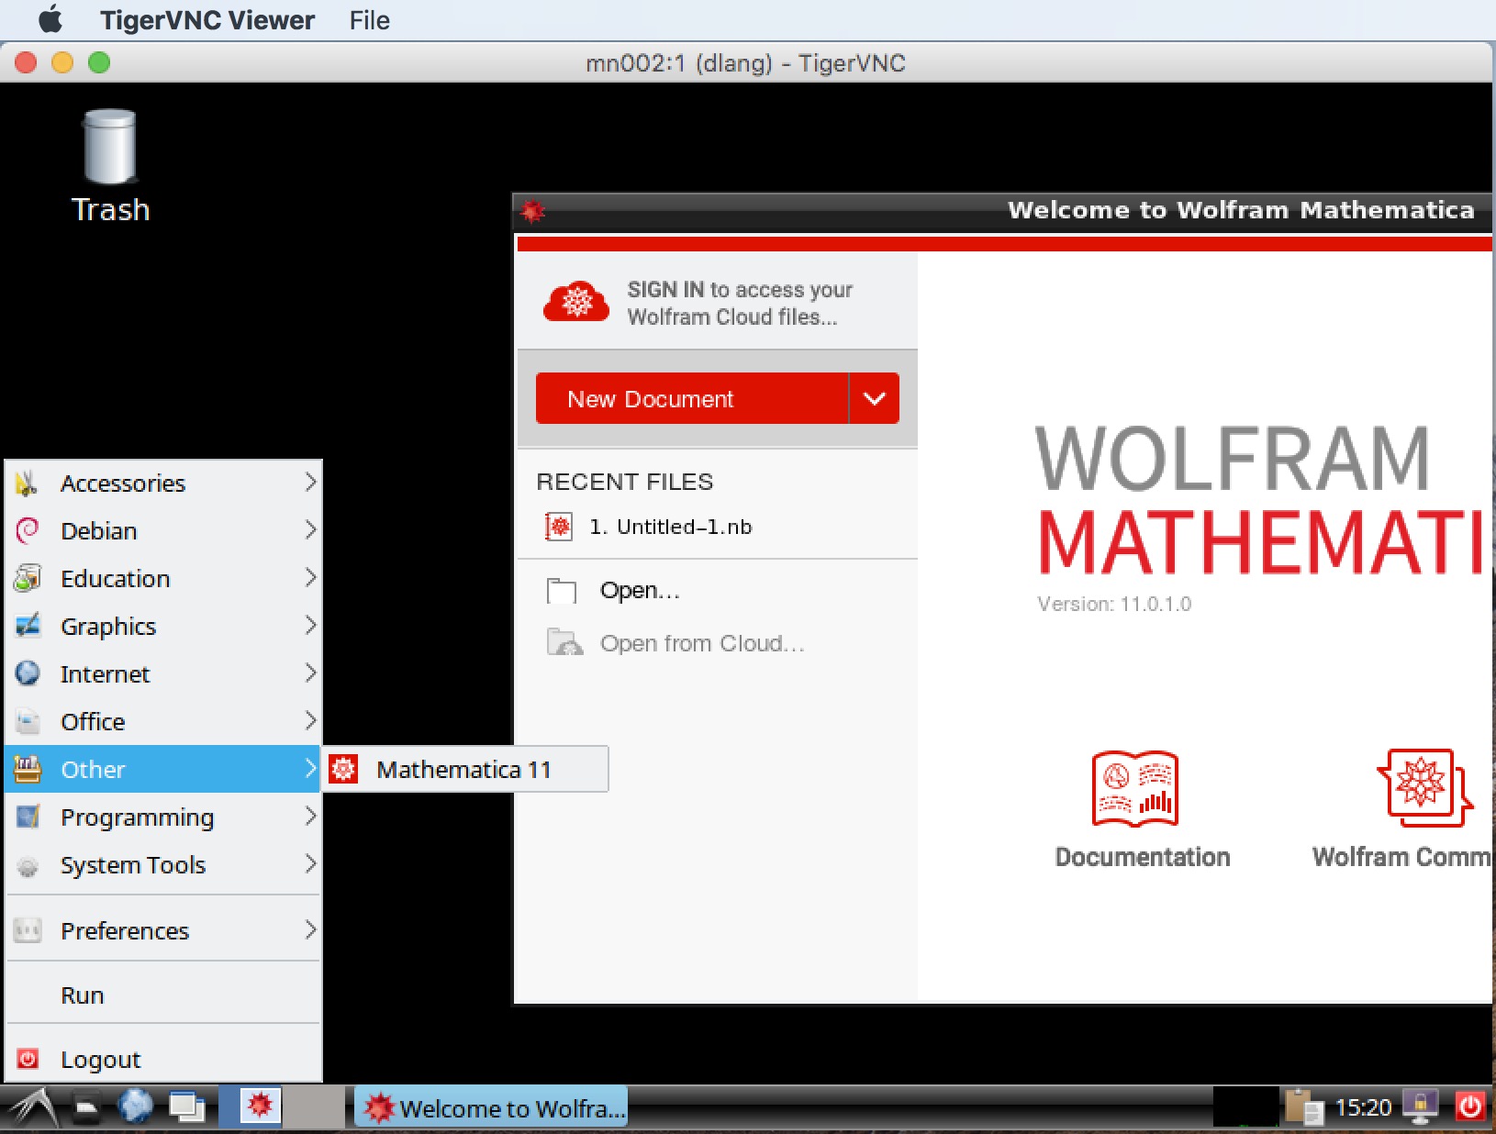The width and height of the screenshot is (1496, 1134).
Task: Click the Untitled-1.nb notebook file icon
Action: pyautogui.click(x=559, y=527)
